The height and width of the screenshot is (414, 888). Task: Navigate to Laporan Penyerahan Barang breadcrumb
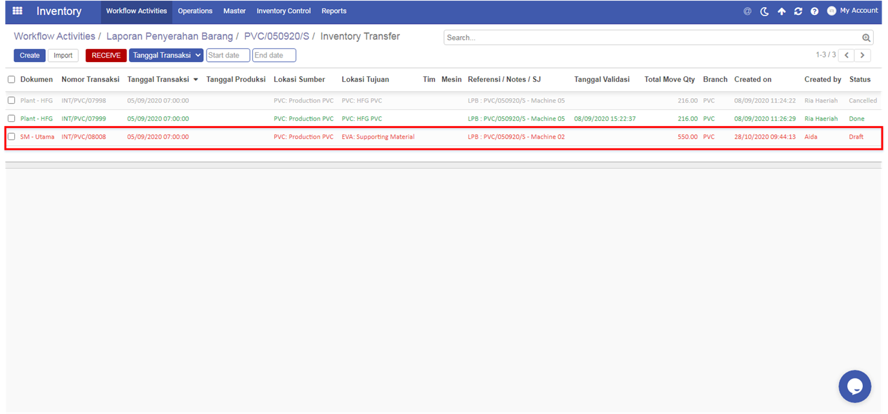click(169, 37)
